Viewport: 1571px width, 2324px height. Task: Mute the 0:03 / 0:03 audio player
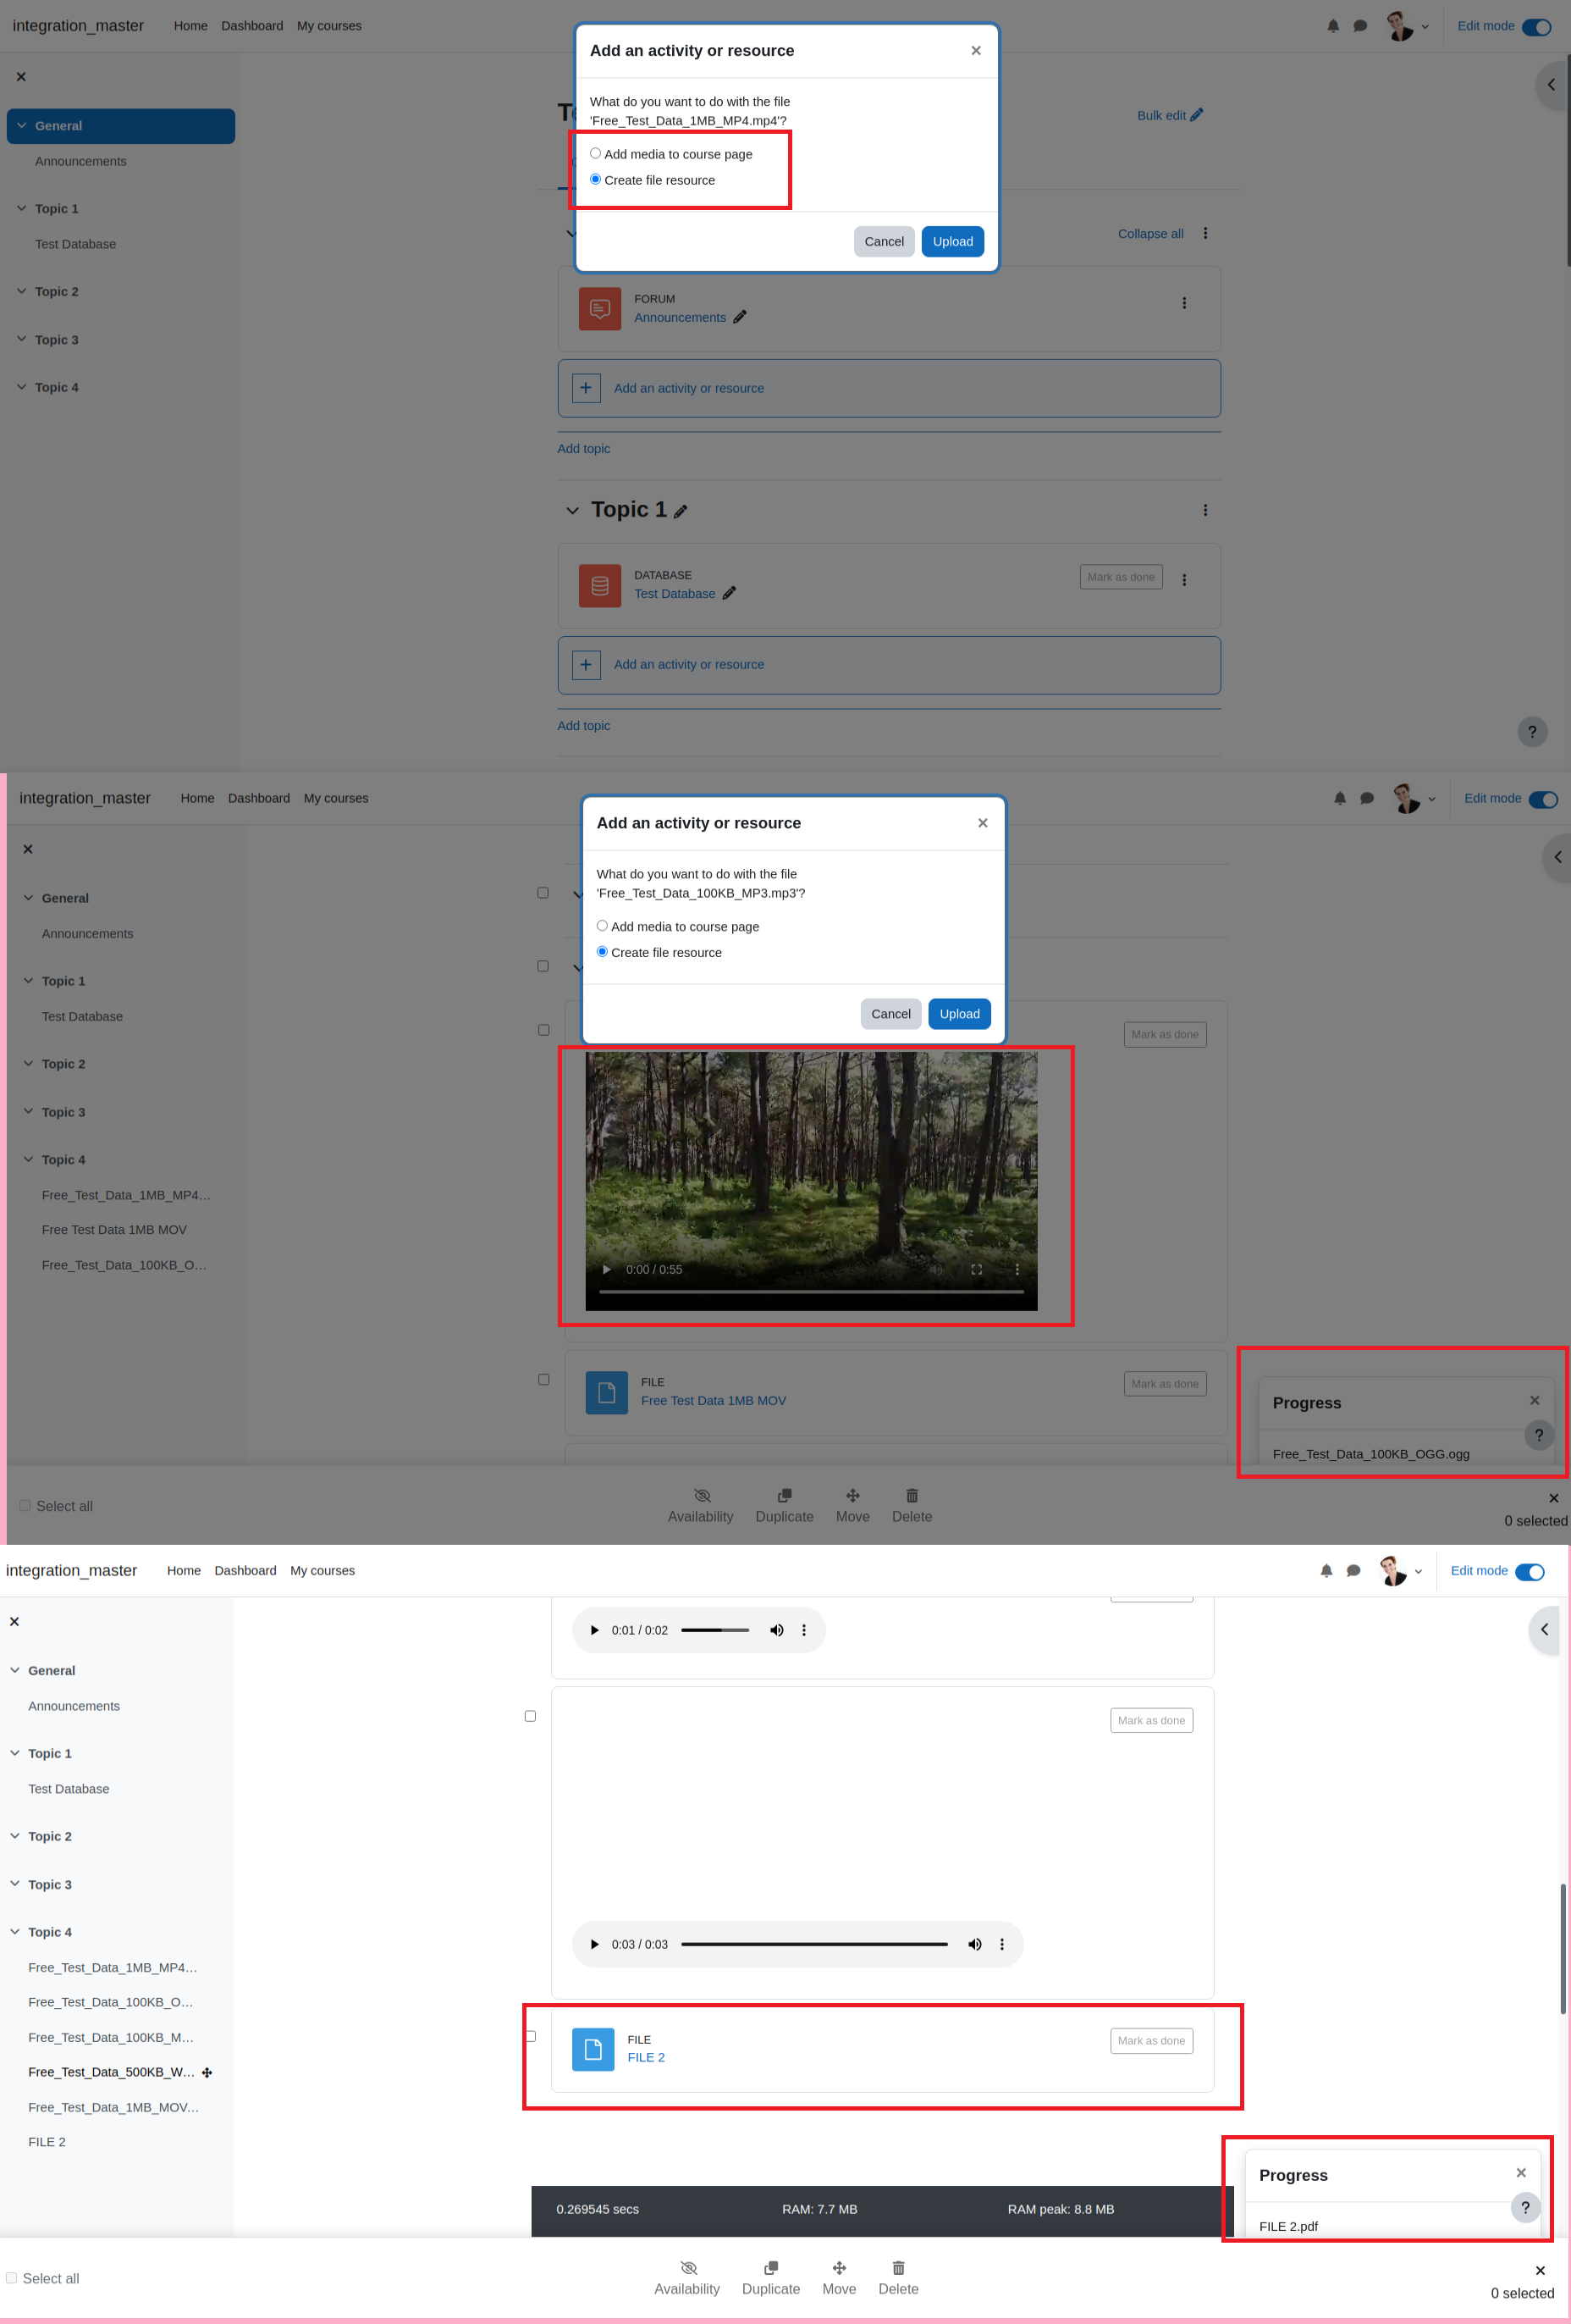[974, 1944]
